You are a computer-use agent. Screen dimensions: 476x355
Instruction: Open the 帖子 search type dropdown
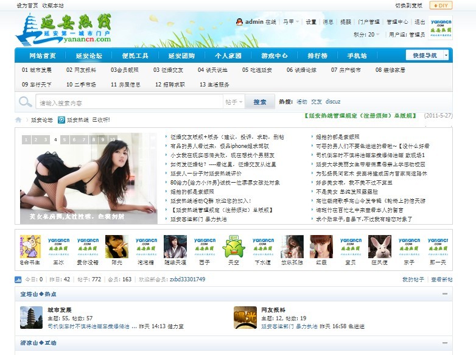point(234,102)
